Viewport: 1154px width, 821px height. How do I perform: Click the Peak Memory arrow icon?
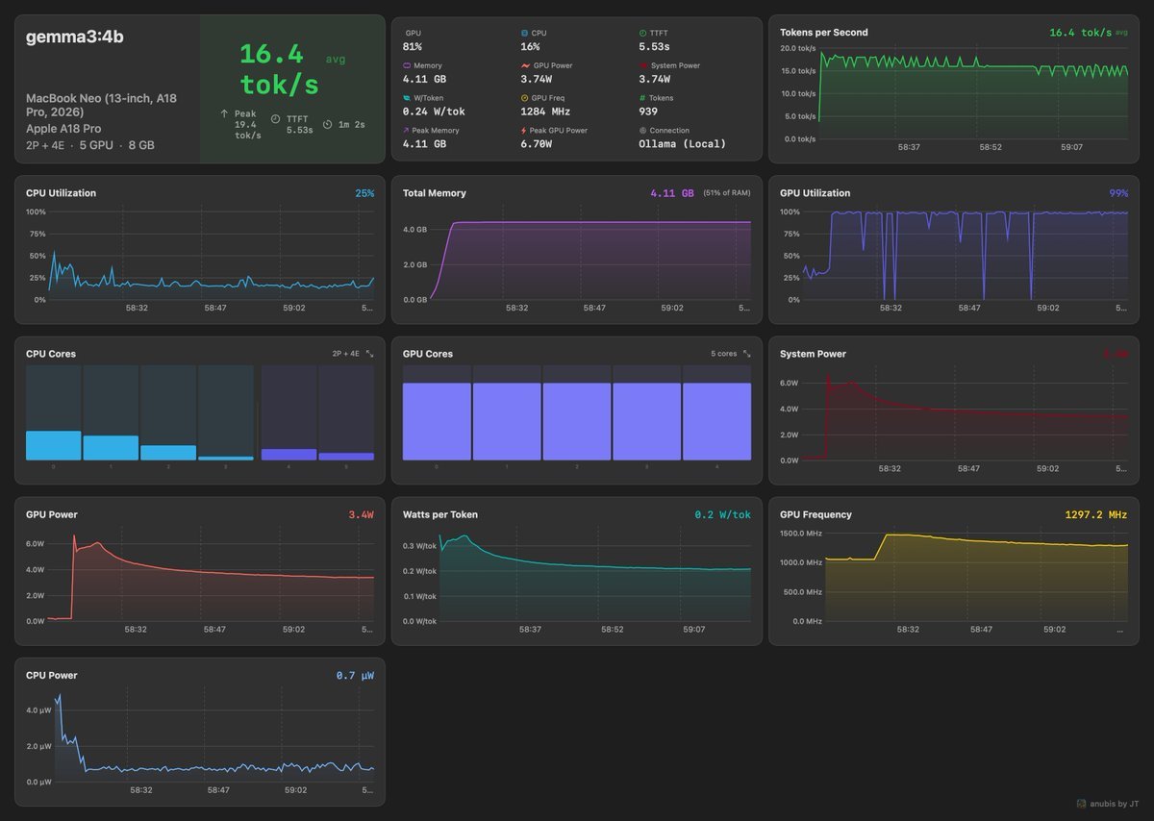click(x=406, y=131)
